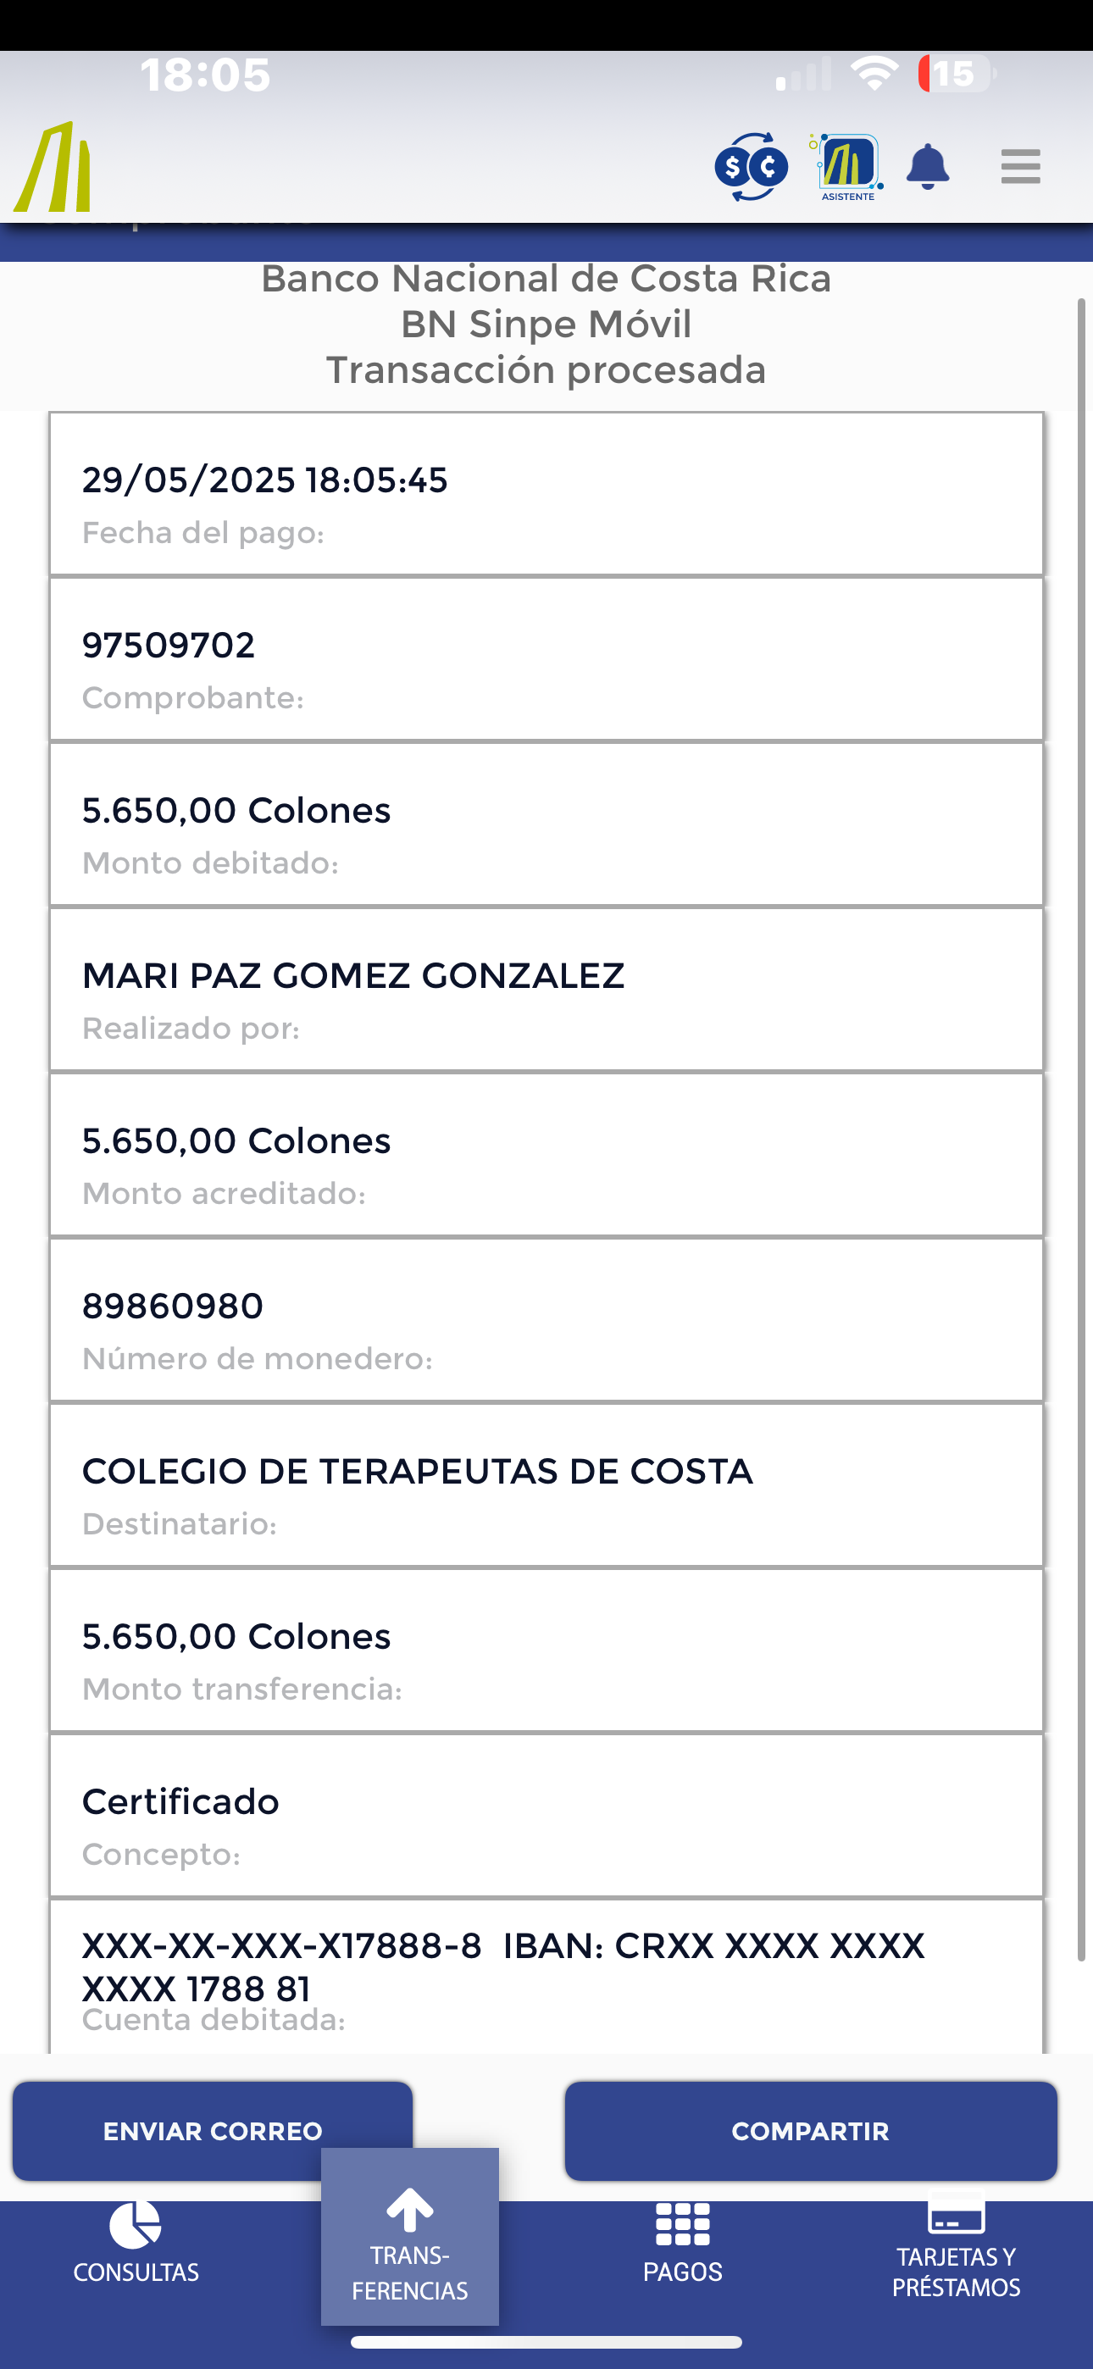This screenshot has width=1093, height=2369.
Task: Open the hamburger menu
Action: 1020,166
